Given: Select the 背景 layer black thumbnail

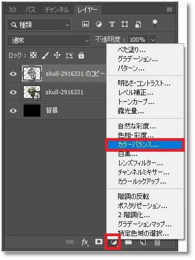Looking at the screenshot, I should [32, 110].
